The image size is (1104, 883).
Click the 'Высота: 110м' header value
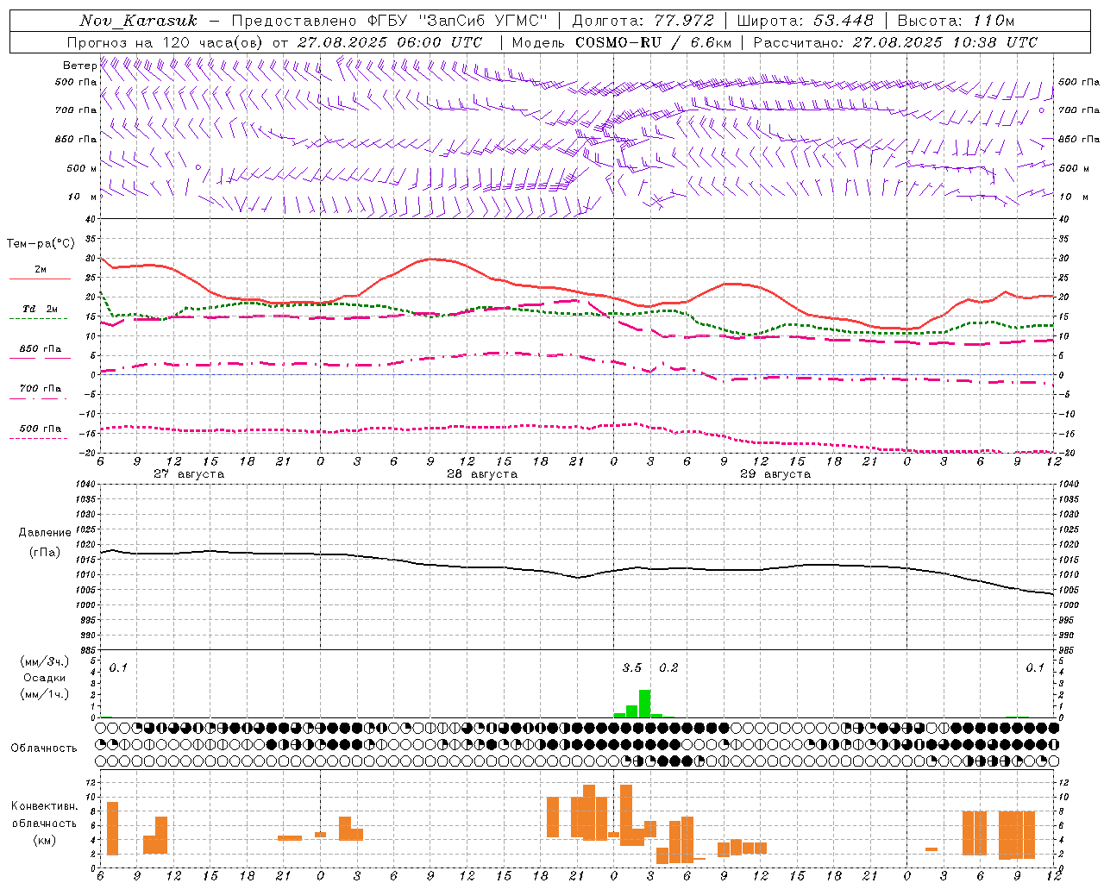coord(956,21)
